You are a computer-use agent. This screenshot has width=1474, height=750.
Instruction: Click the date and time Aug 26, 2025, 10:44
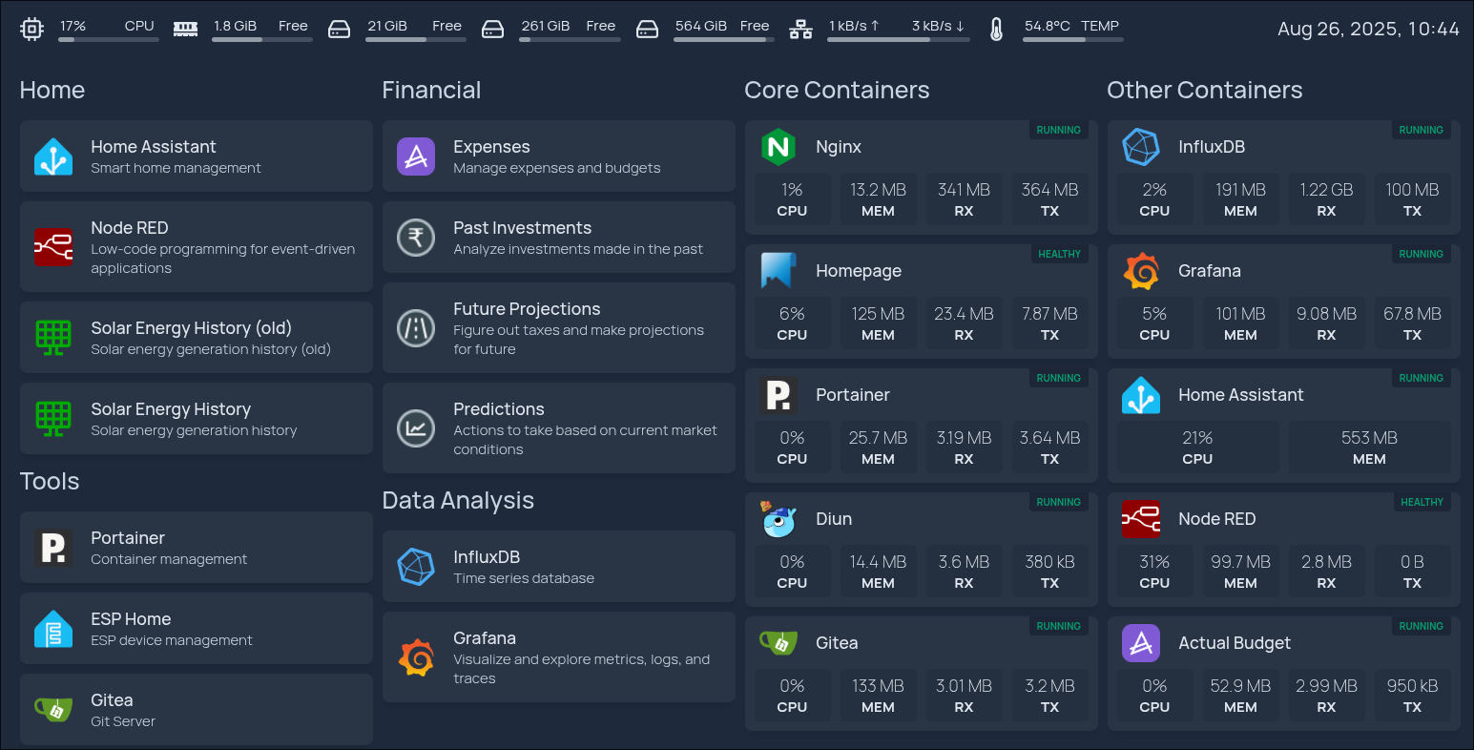pos(1368,30)
